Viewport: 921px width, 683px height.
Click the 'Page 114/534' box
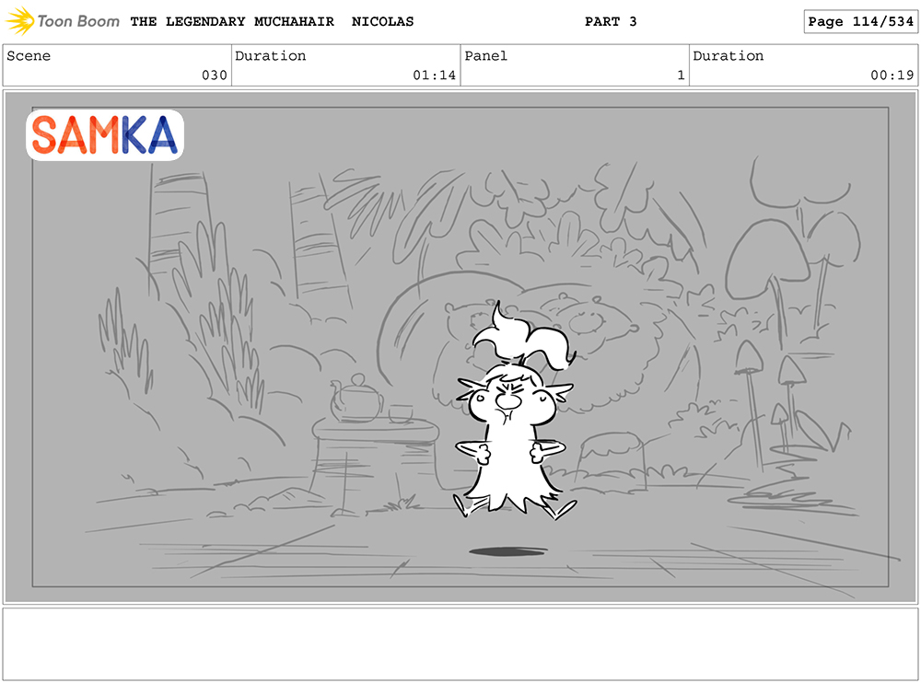coord(860,22)
